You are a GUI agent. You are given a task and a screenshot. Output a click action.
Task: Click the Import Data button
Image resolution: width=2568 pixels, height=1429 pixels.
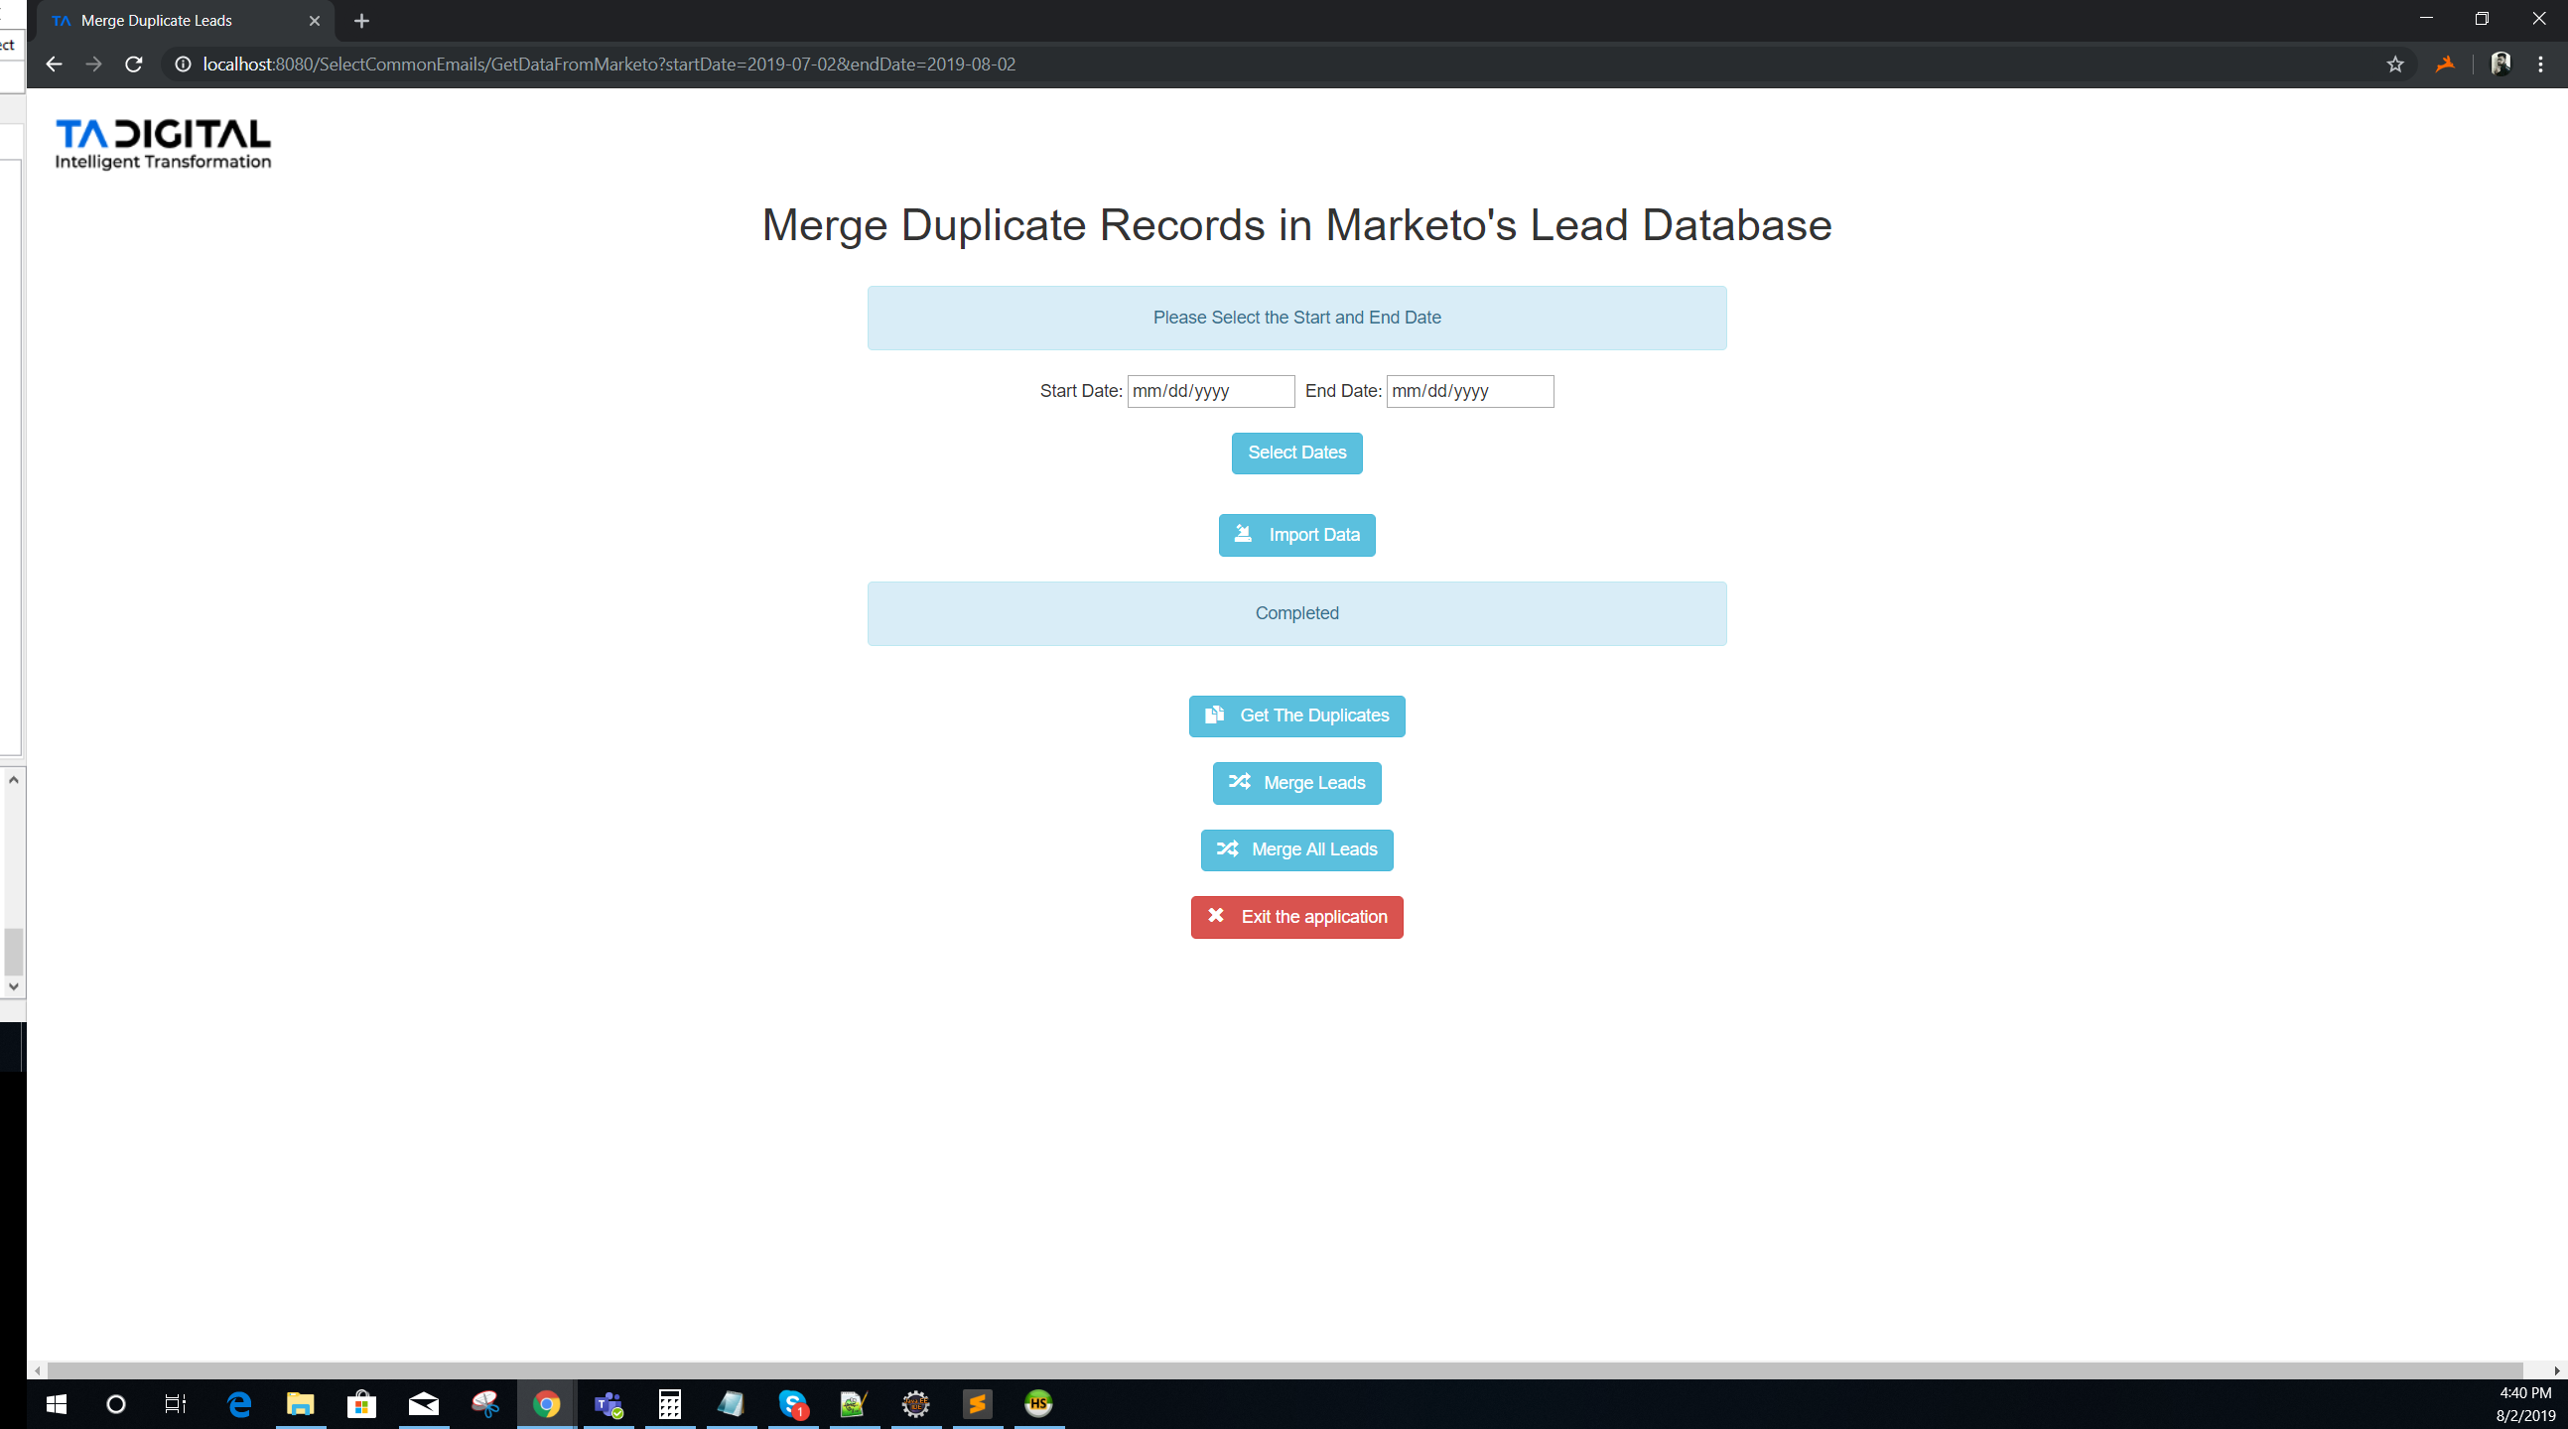point(1296,535)
